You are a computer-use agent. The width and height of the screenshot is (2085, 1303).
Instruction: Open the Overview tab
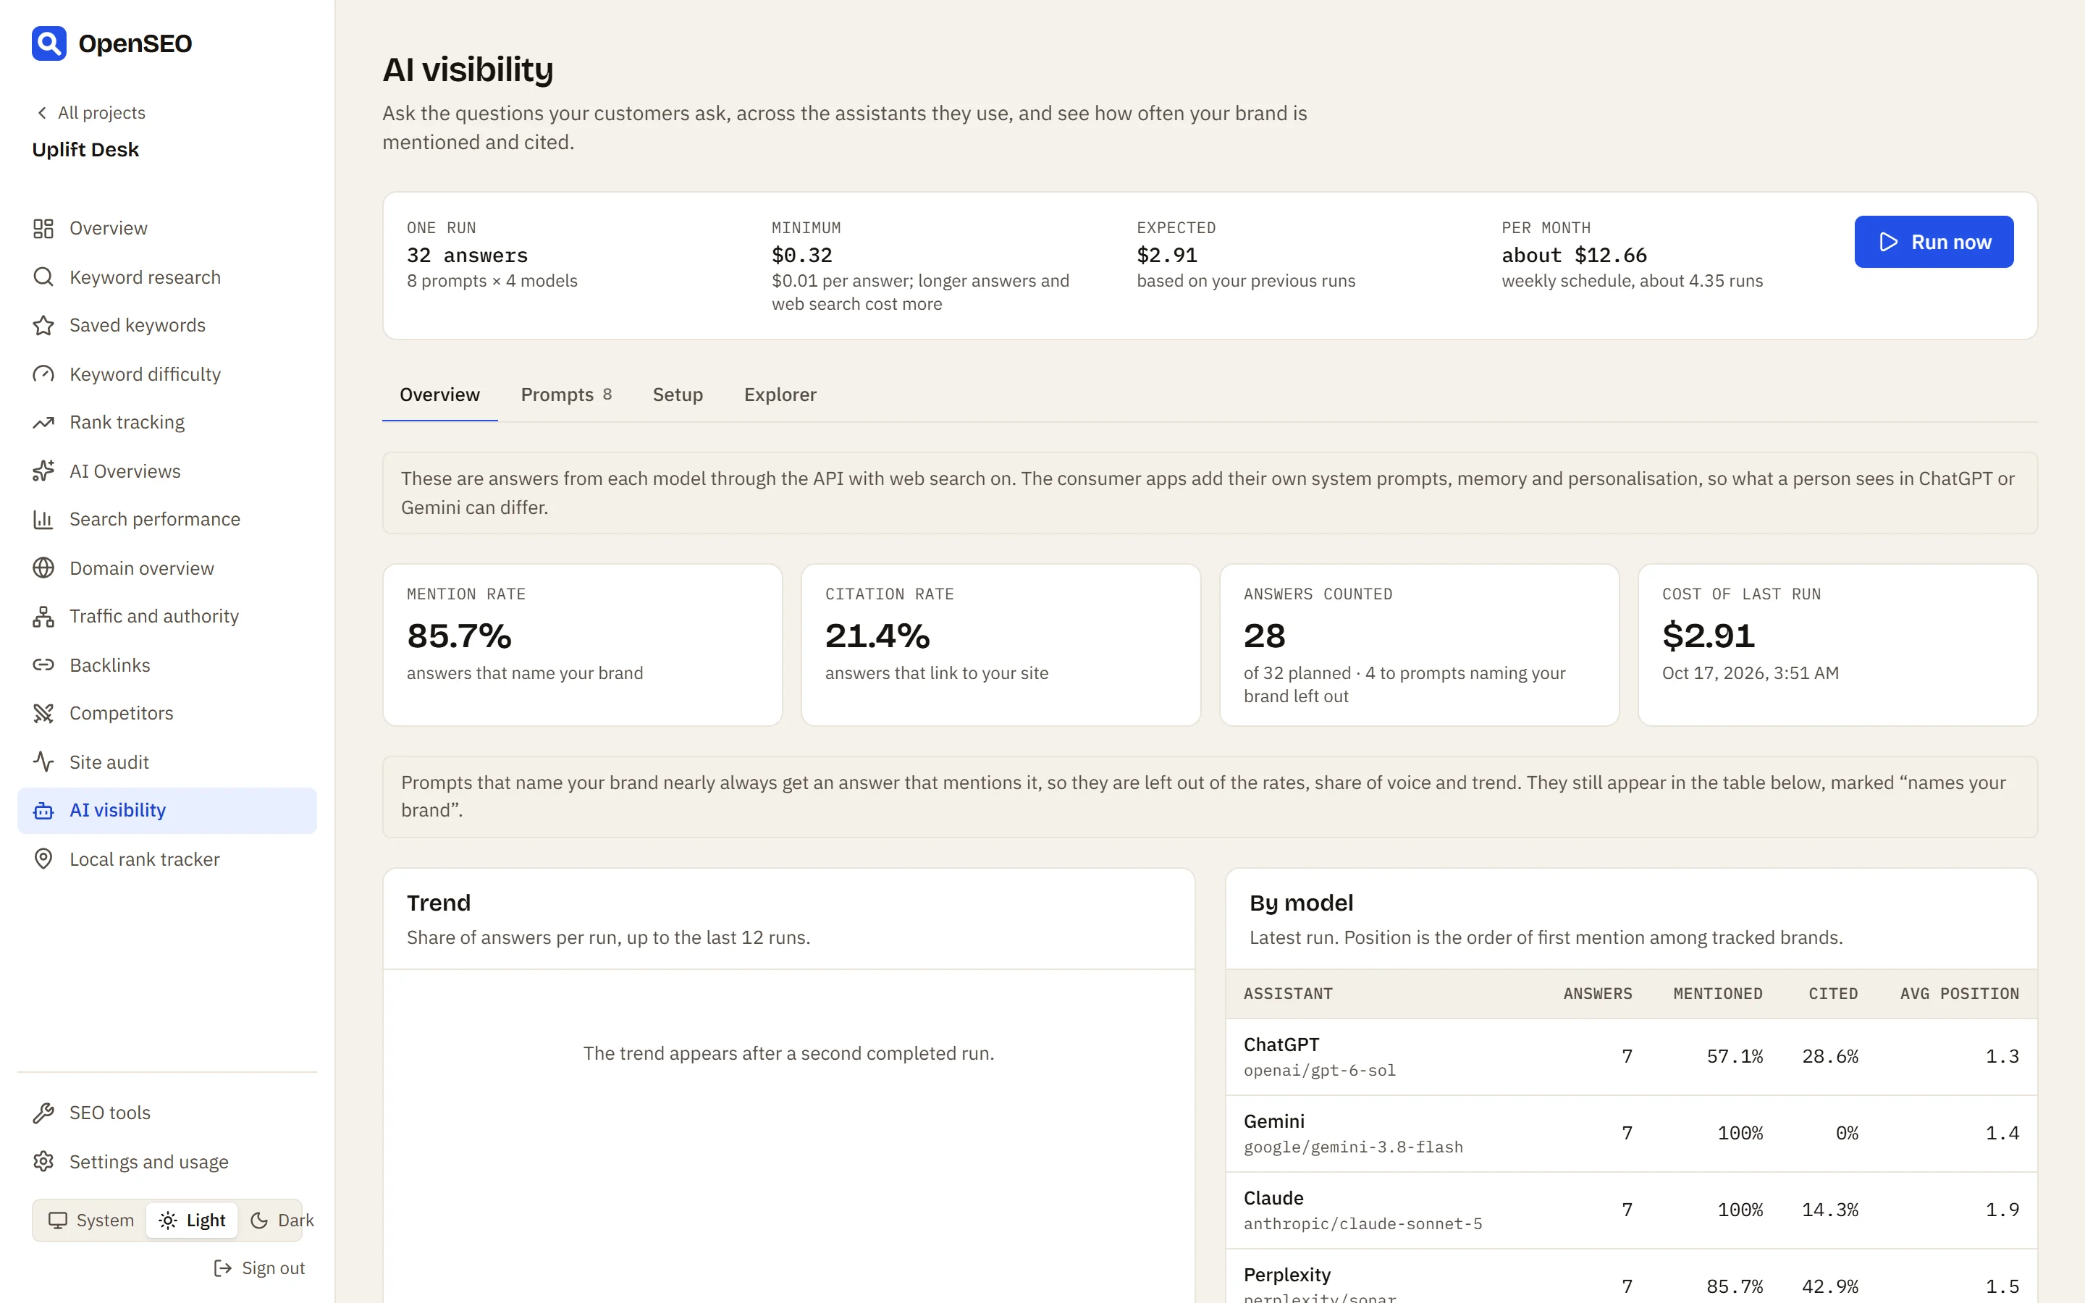click(x=439, y=395)
